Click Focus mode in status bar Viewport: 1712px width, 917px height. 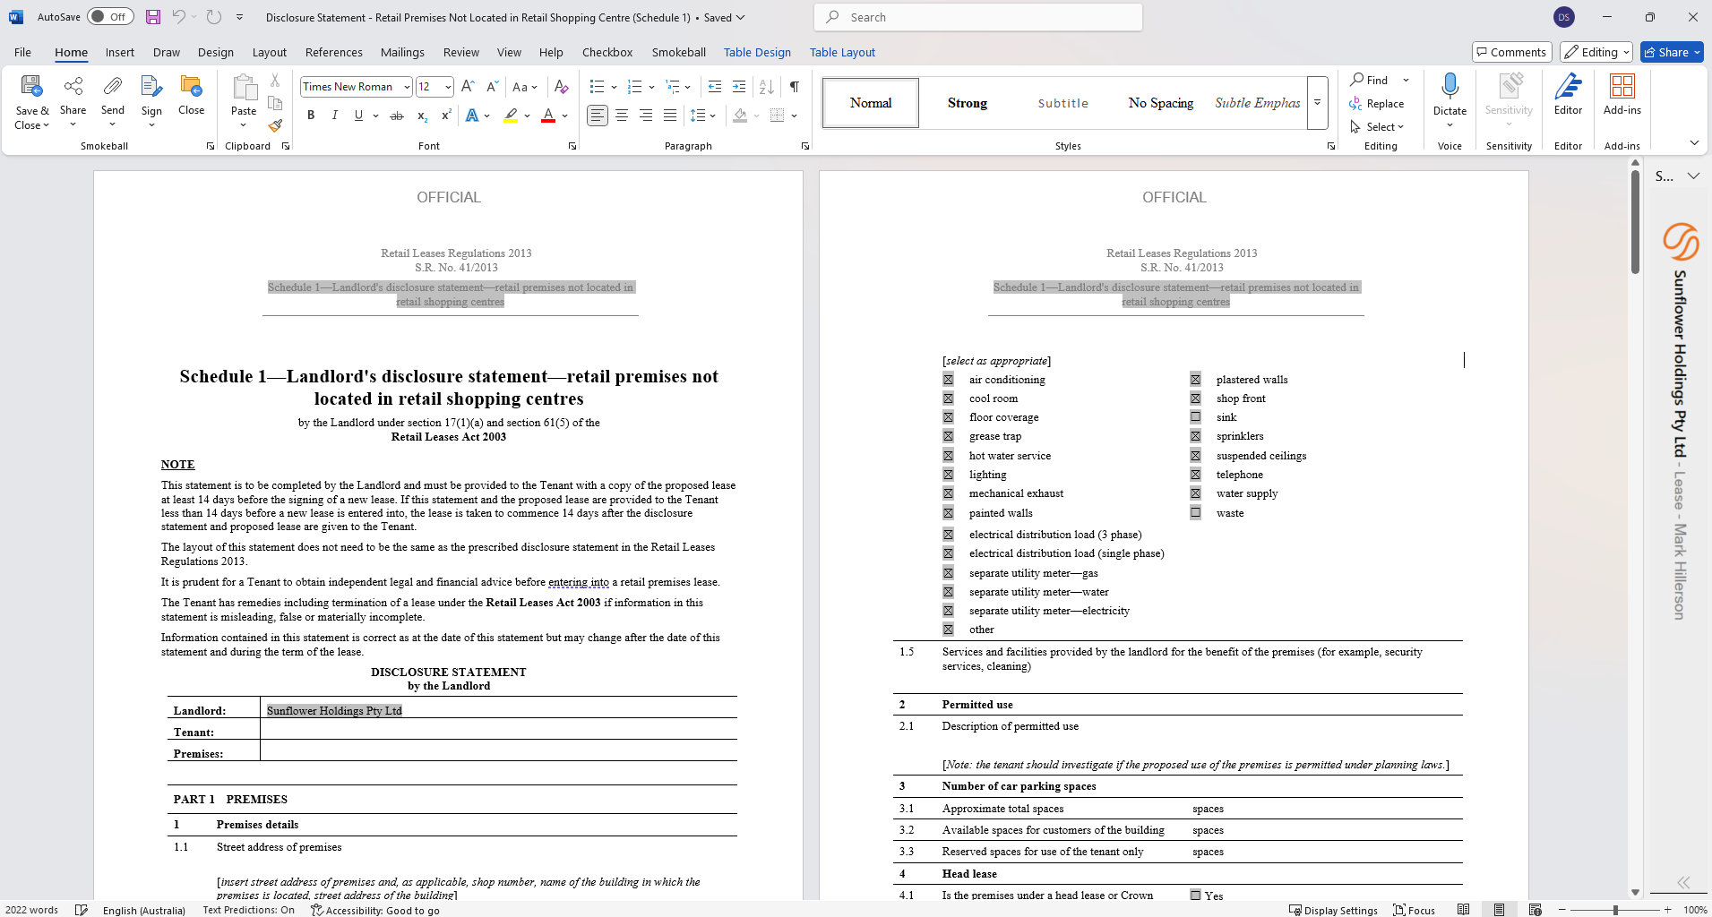(x=1414, y=910)
